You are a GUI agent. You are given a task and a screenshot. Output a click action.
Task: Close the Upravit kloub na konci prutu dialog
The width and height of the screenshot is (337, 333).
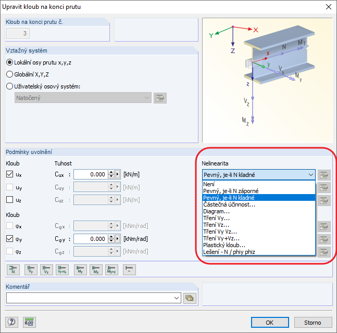(x=328, y=7)
